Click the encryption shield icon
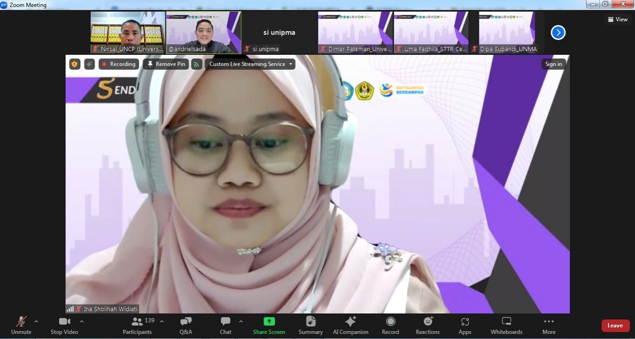This screenshot has height=339, width=635. tap(75, 64)
